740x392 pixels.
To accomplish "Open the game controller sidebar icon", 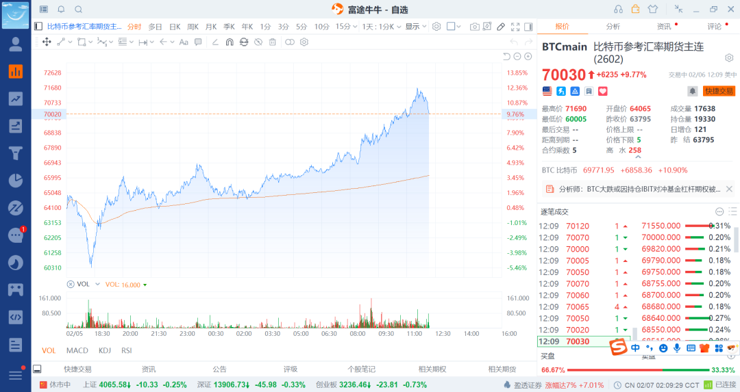I will (16, 289).
